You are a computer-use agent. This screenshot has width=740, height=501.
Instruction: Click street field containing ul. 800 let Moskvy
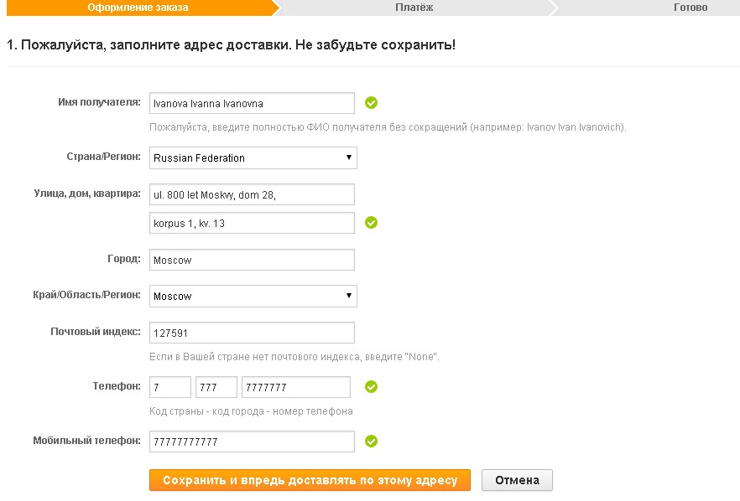coord(252,194)
